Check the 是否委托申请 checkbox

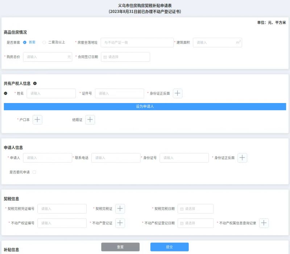[x=34, y=172]
